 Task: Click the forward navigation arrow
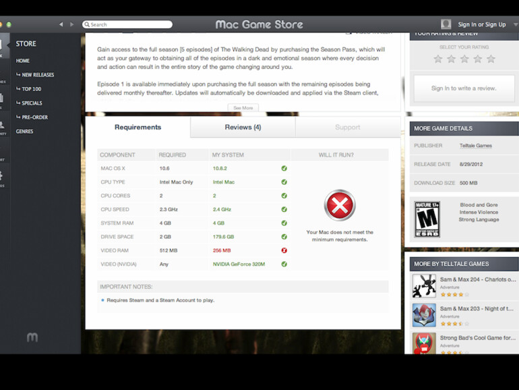tap(72, 24)
